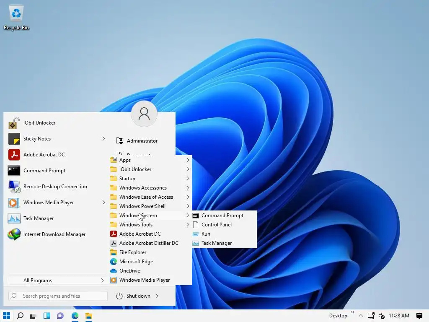Screen dimensions: 429x322
Task: Expand the Apps folder chevron
Action: pyautogui.click(x=188, y=160)
